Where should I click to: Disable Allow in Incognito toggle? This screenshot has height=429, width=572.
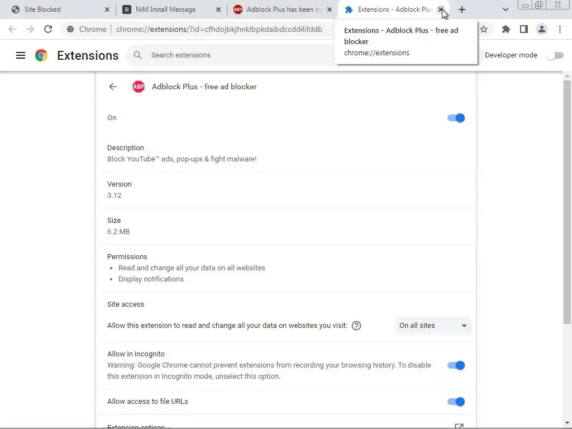coord(456,365)
